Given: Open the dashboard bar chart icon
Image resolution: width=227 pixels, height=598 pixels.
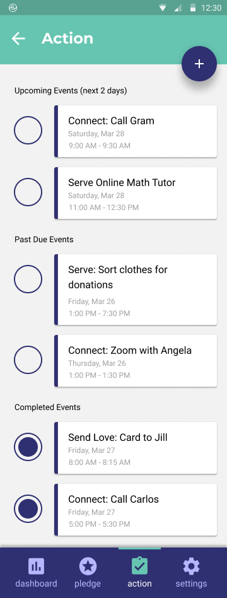Looking at the screenshot, I should [36, 566].
